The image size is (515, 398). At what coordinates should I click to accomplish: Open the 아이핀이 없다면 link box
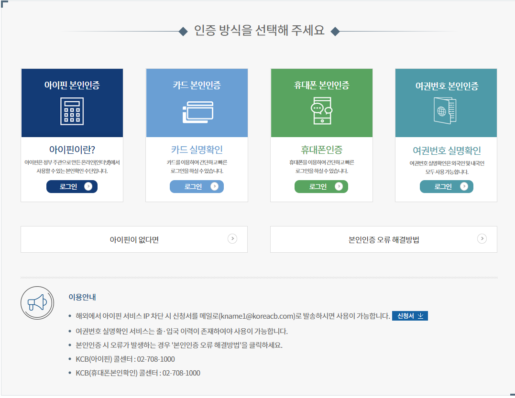[x=134, y=239]
